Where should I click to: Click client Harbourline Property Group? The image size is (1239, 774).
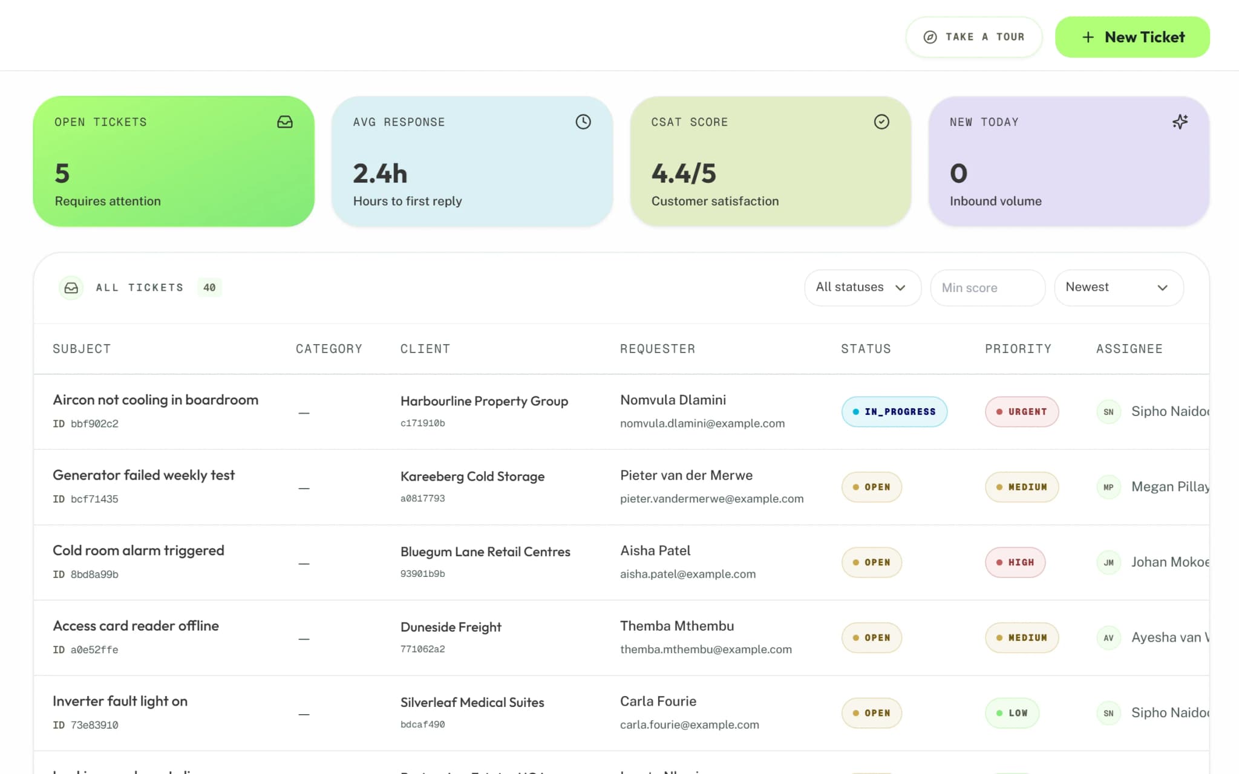coord(484,402)
